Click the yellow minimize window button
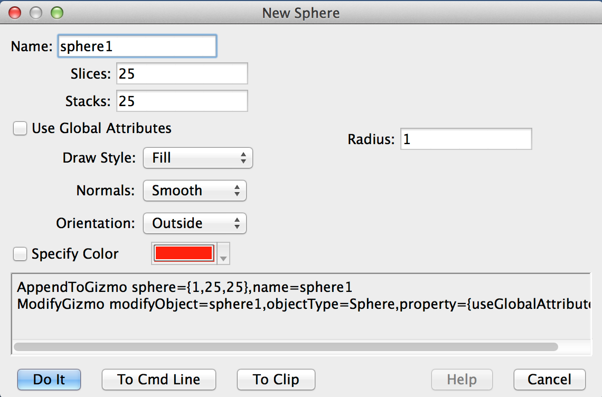This screenshot has width=602, height=397. click(35, 13)
